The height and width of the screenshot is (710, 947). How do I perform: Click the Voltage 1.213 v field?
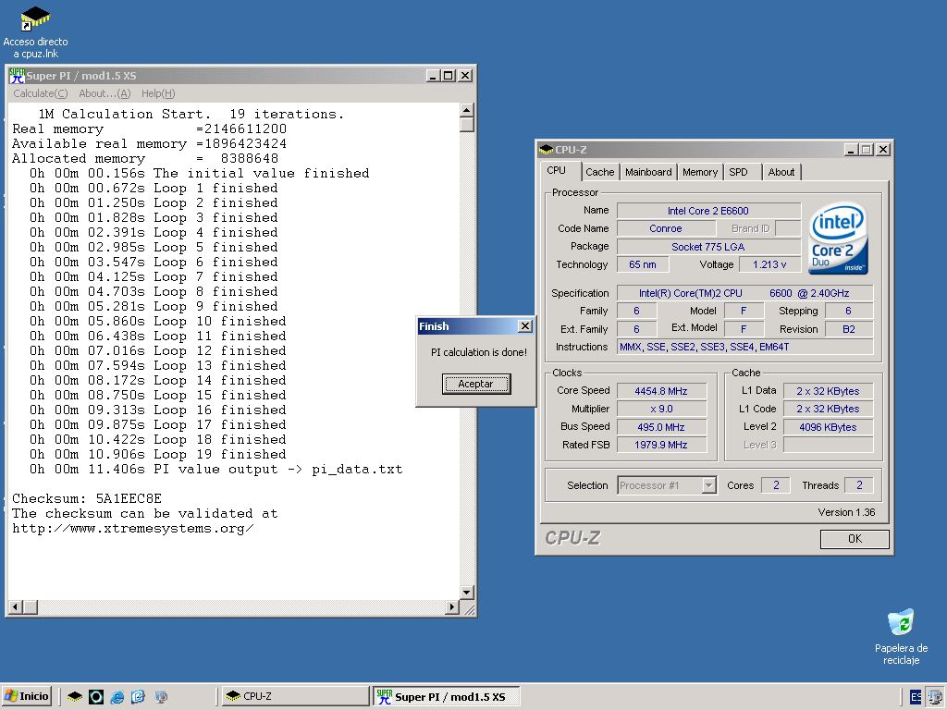point(769,264)
